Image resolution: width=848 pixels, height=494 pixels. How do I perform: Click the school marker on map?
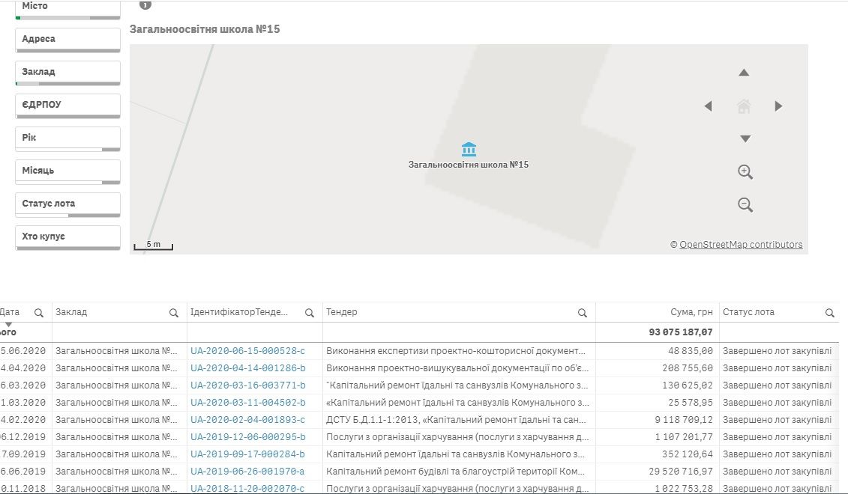(469, 149)
